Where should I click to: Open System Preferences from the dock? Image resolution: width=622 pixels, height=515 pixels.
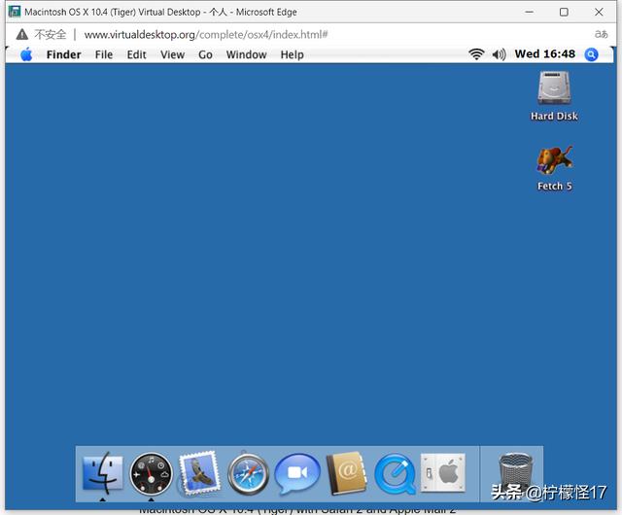click(x=442, y=474)
